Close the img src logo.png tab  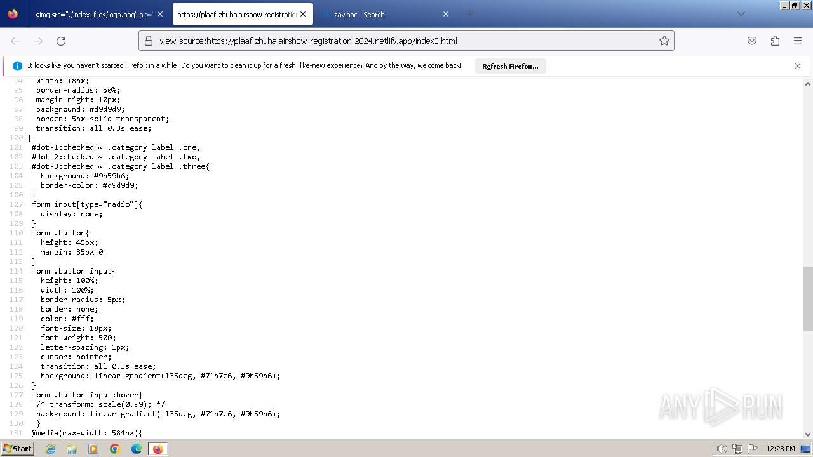tap(160, 14)
